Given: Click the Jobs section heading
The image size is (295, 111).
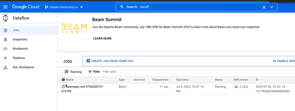Looking at the screenshot, I should tap(67, 61).
